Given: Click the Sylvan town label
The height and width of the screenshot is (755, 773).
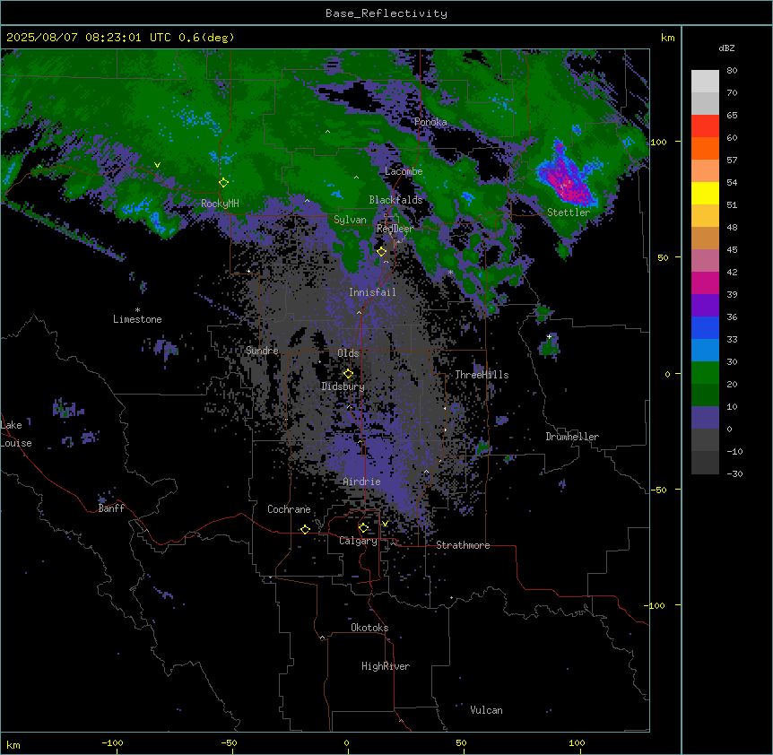Looking at the screenshot, I should [350, 220].
